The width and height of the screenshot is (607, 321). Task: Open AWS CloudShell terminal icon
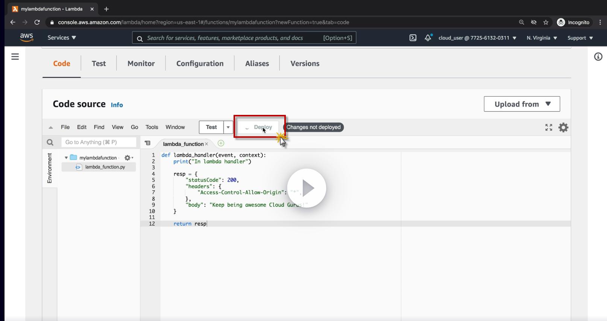pos(413,38)
